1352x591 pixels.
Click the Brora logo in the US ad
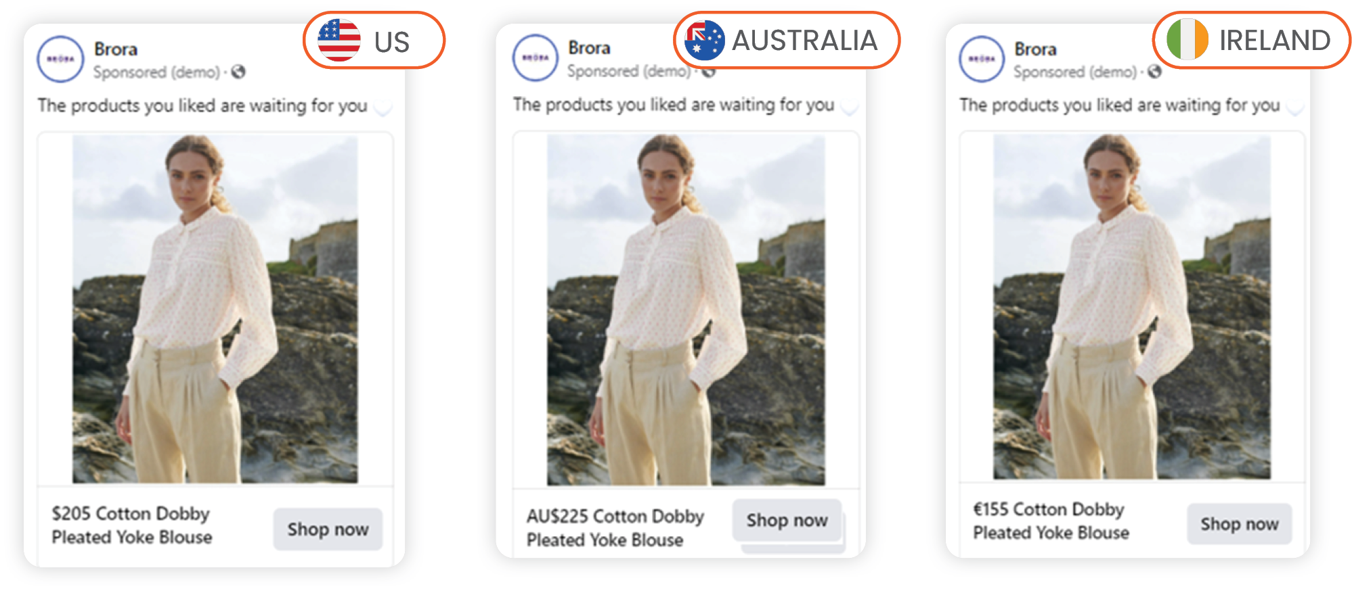(x=60, y=60)
